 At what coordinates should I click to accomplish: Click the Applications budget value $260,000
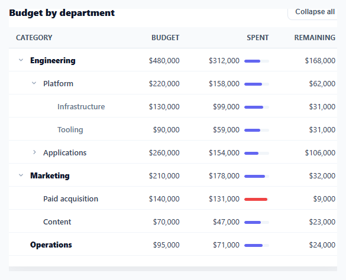point(164,153)
